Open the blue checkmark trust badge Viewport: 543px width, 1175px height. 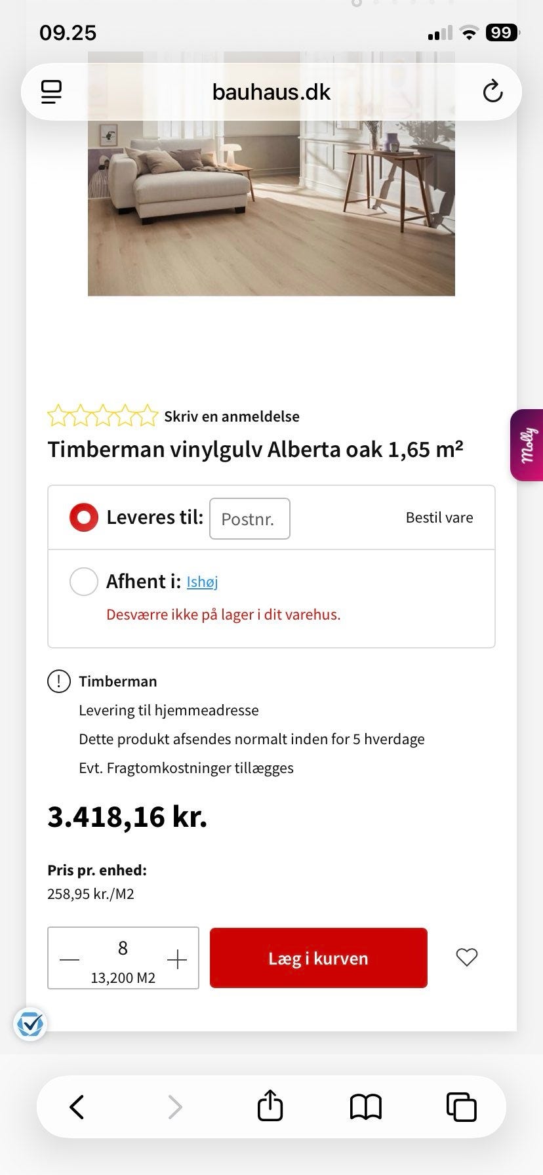(x=30, y=1024)
